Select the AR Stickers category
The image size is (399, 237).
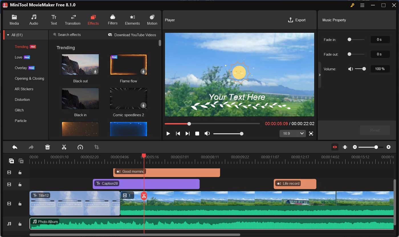coord(24,89)
